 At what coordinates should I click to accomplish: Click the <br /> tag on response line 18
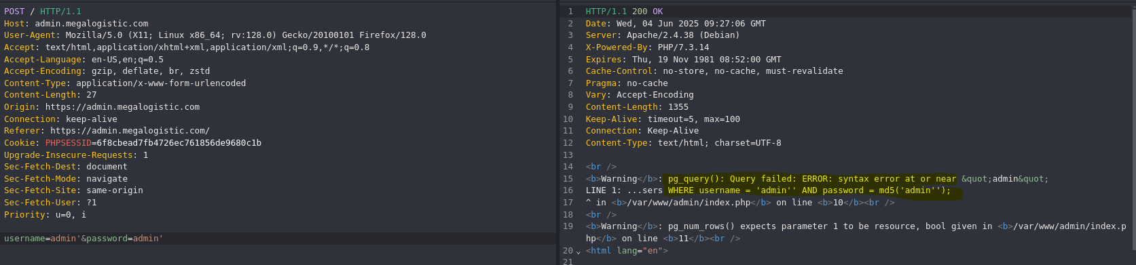[x=601, y=215]
